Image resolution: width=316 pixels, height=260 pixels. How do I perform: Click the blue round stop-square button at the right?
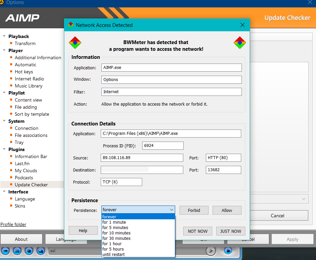(228, 251)
